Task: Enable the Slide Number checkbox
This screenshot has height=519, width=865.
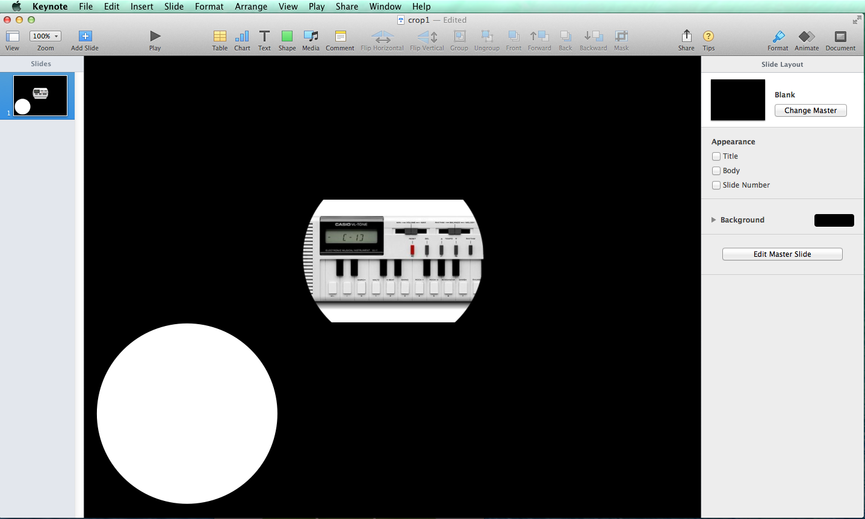Action: point(716,185)
